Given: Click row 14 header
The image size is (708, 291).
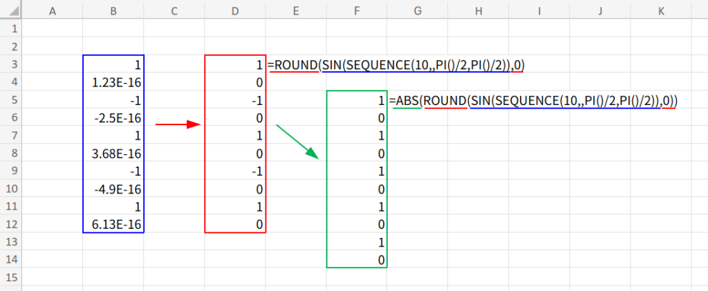Looking at the screenshot, I should tap(11, 259).
